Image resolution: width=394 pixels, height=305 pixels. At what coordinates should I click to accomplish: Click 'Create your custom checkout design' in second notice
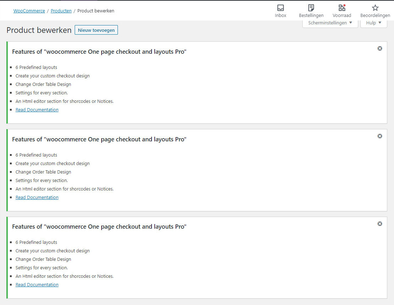pyautogui.click(x=52, y=164)
